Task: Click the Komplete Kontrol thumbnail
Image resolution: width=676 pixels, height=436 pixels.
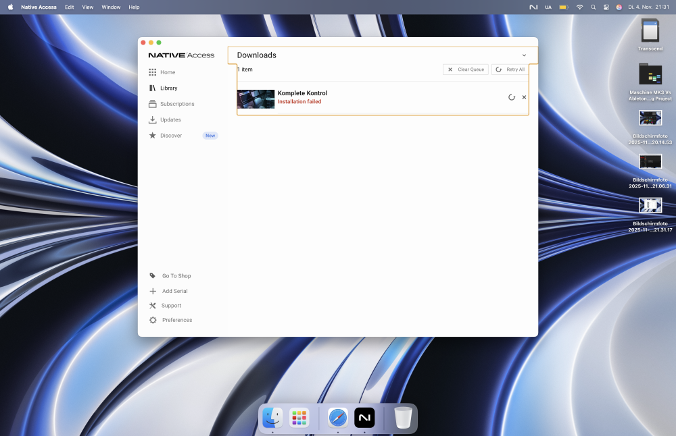Action: click(x=256, y=99)
